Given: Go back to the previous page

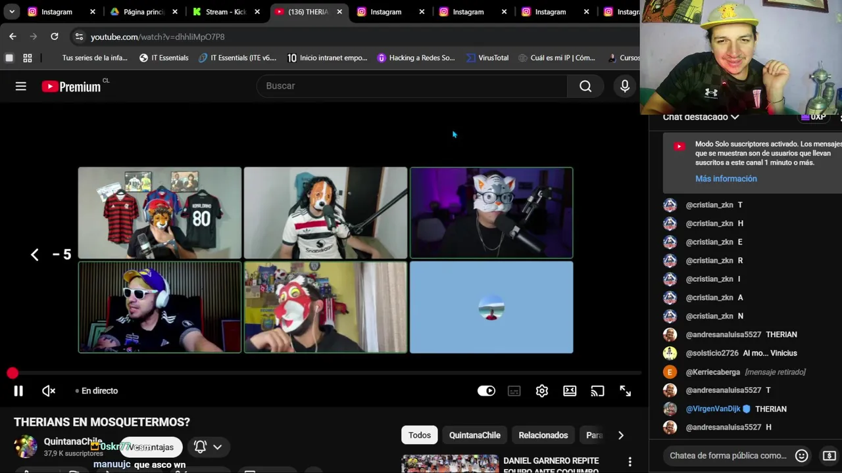Looking at the screenshot, I should [12, 37].
